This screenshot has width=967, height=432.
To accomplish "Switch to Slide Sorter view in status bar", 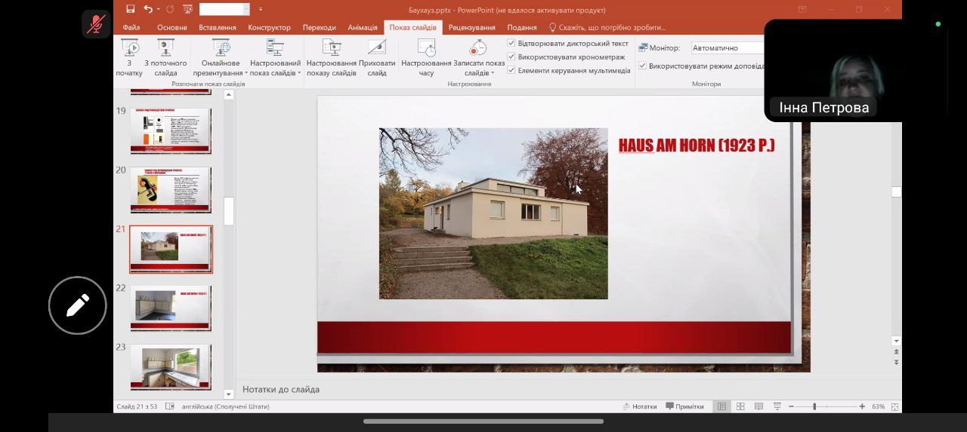I will [x=740, y=406].
